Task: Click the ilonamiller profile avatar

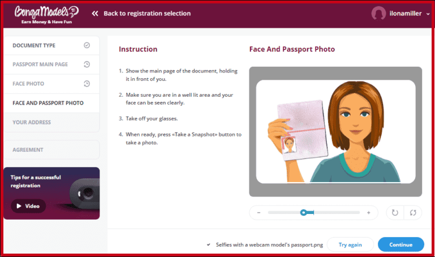Action: tap(378, 13)
